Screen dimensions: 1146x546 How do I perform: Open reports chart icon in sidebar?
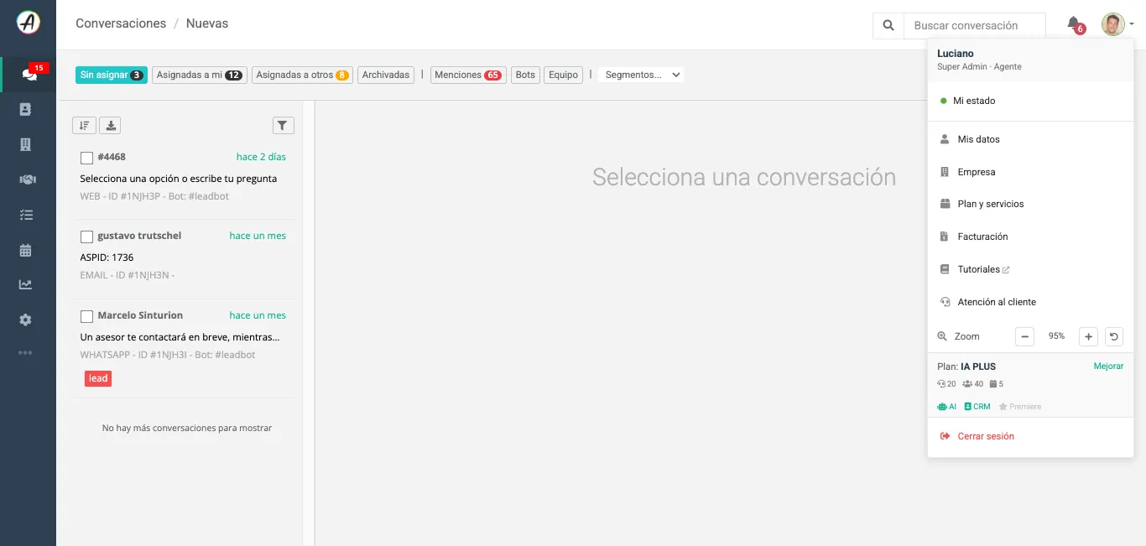click(x=25, y=284)
